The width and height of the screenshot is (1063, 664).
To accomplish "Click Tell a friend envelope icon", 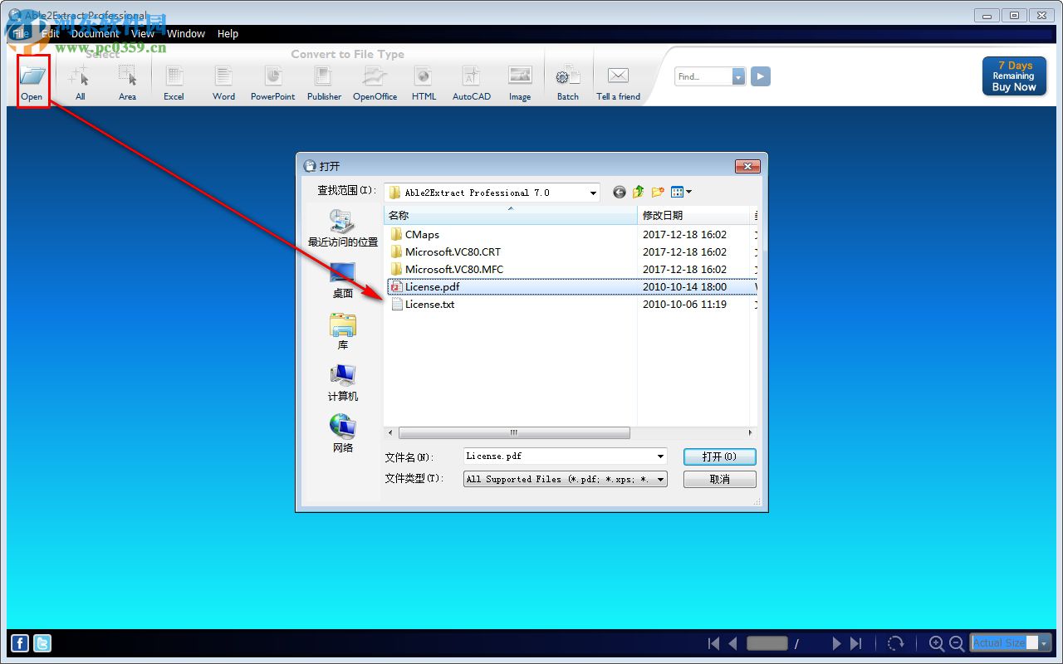I will pos(618,76).
